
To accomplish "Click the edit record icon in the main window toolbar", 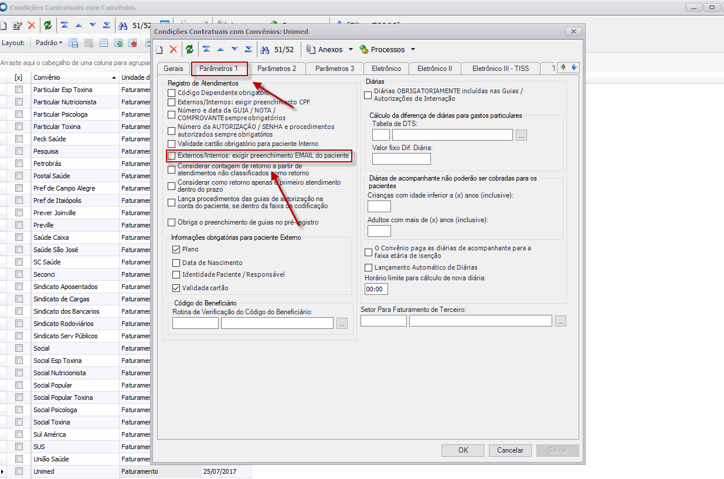I will point(18,26).
